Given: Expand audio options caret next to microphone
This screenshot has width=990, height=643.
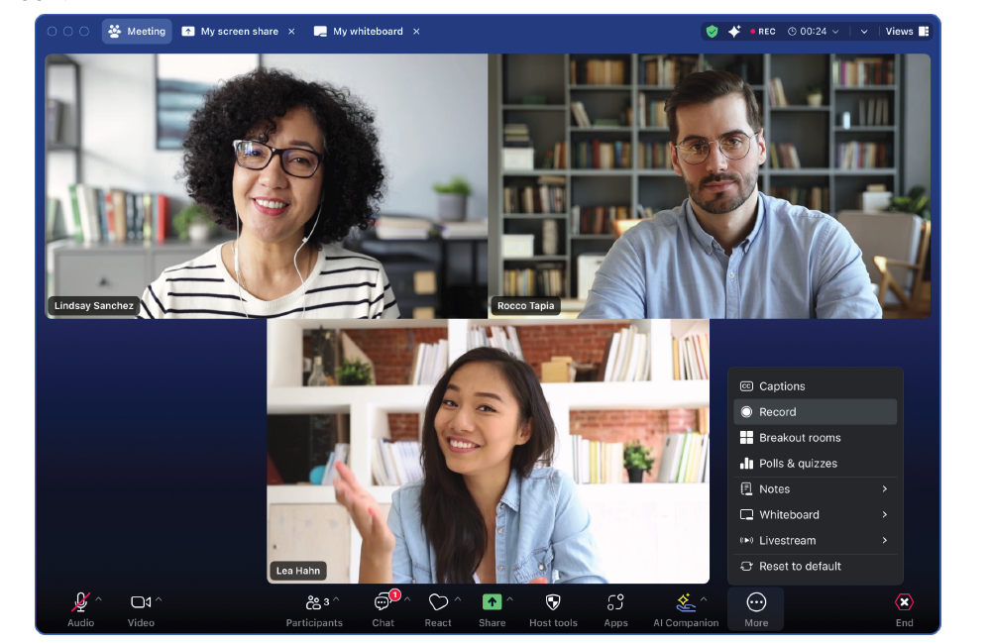Looking at the screenshot, I should (x=98, y=599).
